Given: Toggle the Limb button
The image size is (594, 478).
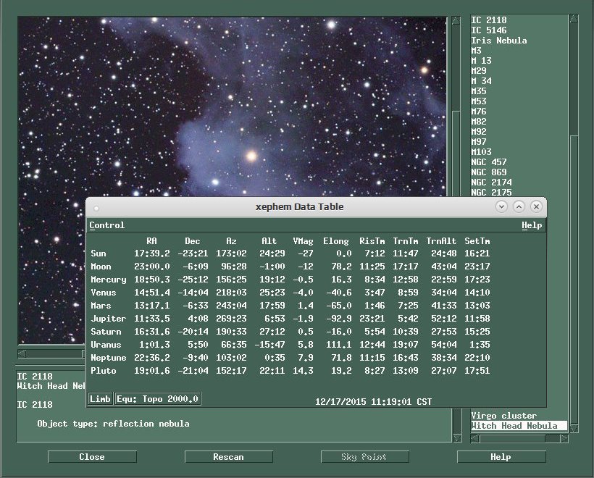Looking at the screenshot, I should 100,399.
